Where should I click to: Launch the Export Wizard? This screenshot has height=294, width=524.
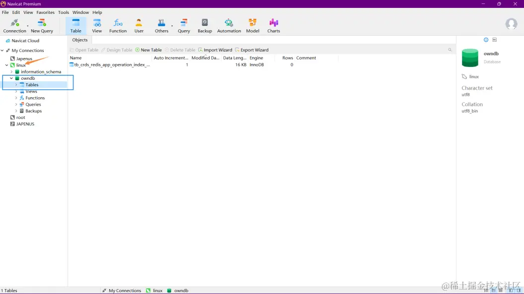pyautogui.click(x=252, y=50)
